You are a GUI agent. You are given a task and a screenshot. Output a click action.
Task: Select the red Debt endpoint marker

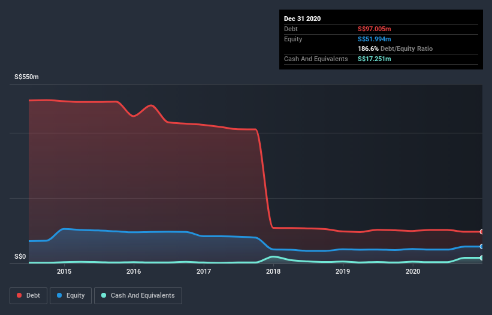(x=482, y=232)
